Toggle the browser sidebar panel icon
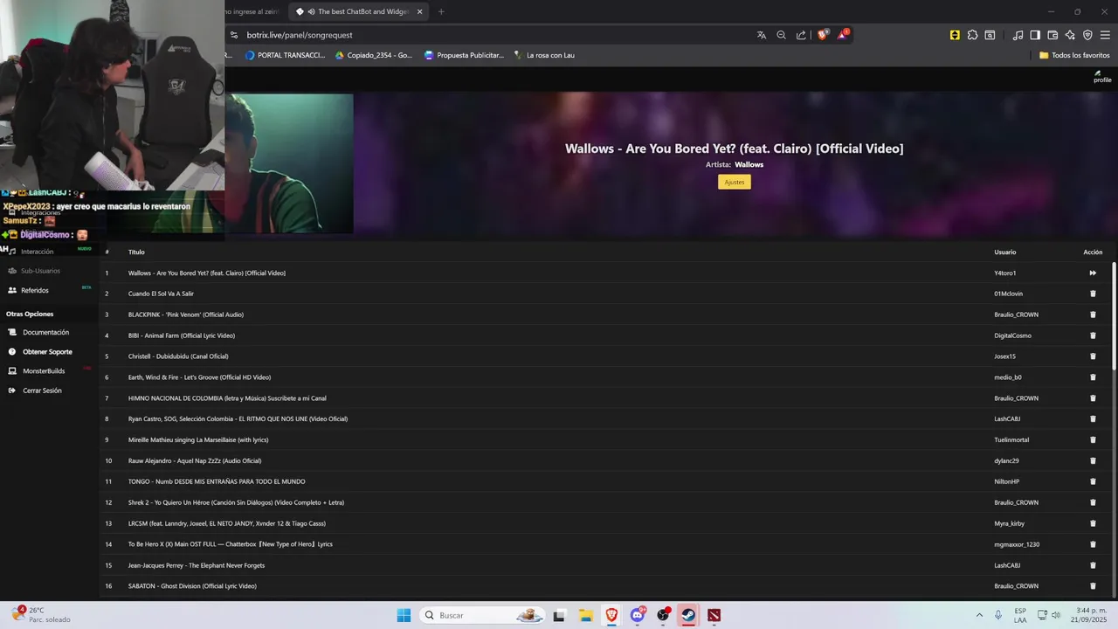 pos(1035,35)
